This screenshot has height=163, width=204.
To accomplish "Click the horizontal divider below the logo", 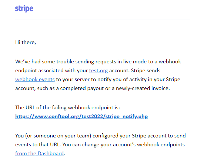I will click(x=103, y=20).
